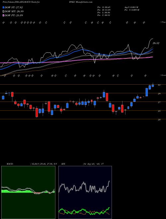Screen dimensions: 166x219
Task: Click the Pre C: 30.91 value
Action: tap(104, 15)
